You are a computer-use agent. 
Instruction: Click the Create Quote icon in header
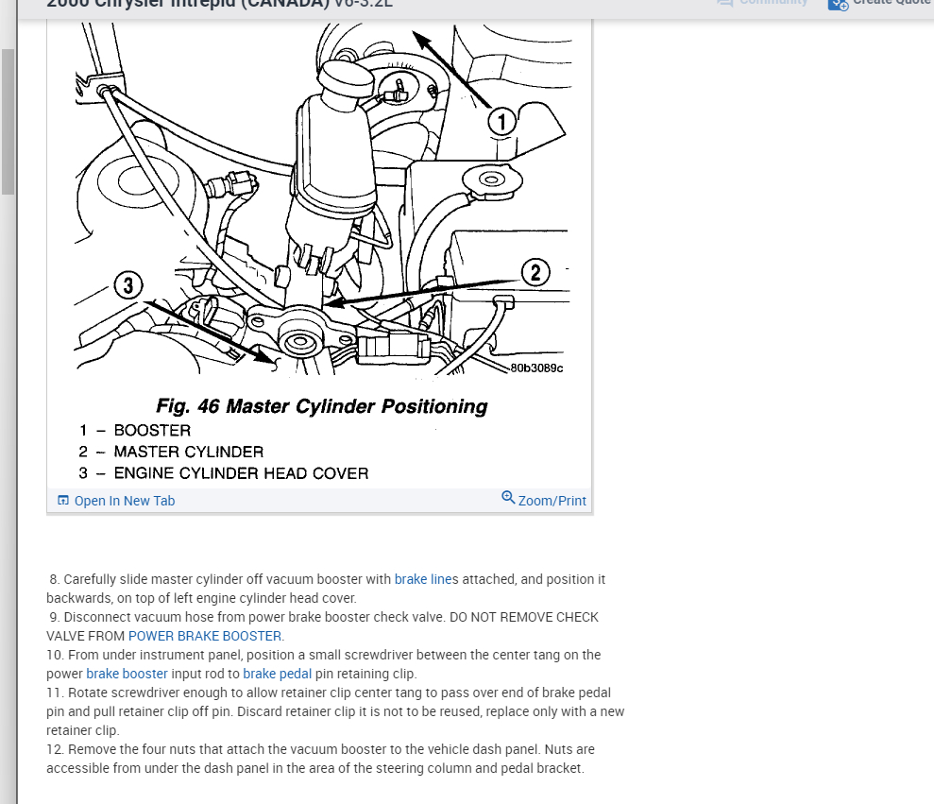pyautogui.click(x=838, y=4)
